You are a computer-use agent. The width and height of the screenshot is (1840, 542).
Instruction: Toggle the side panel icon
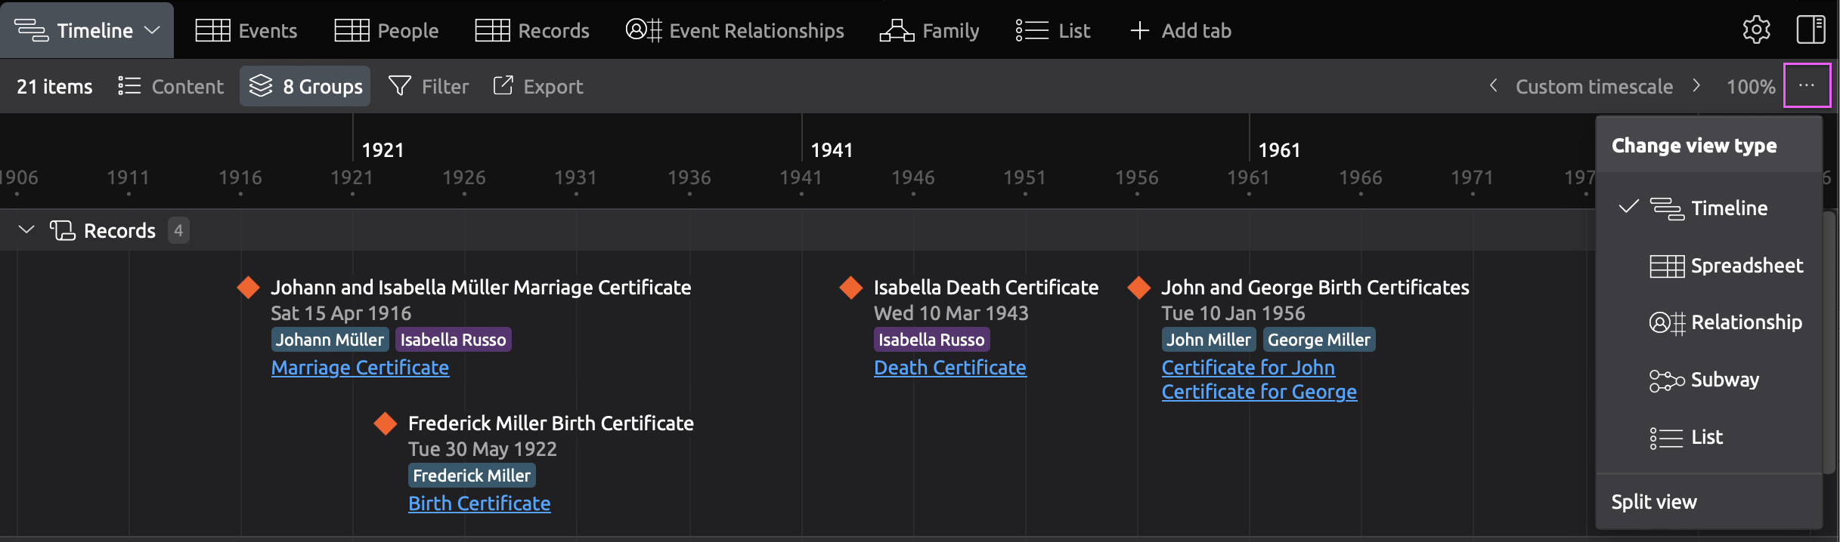(1811, 30)
